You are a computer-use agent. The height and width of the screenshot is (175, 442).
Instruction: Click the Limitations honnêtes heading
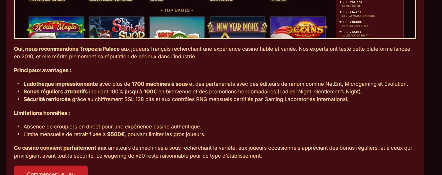pos(42,113)
